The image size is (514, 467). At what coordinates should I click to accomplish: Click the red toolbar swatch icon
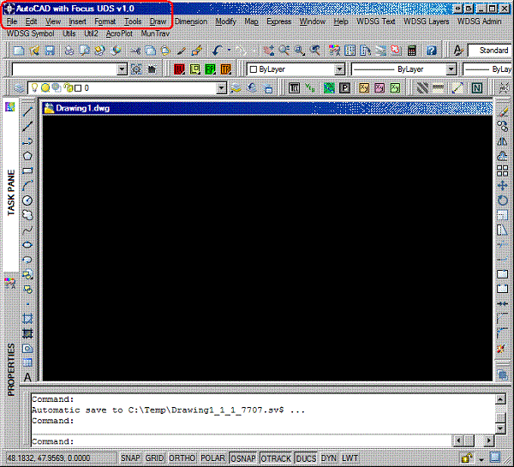[179, 69]
